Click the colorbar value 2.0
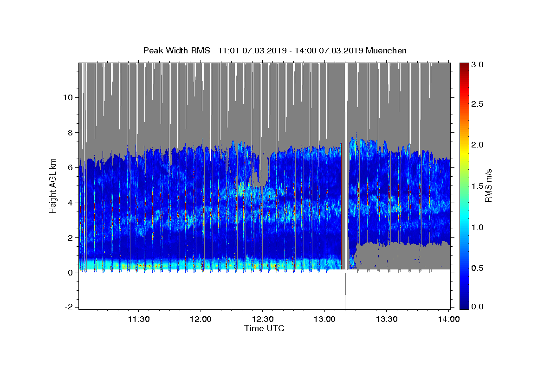 pos(478,145)
